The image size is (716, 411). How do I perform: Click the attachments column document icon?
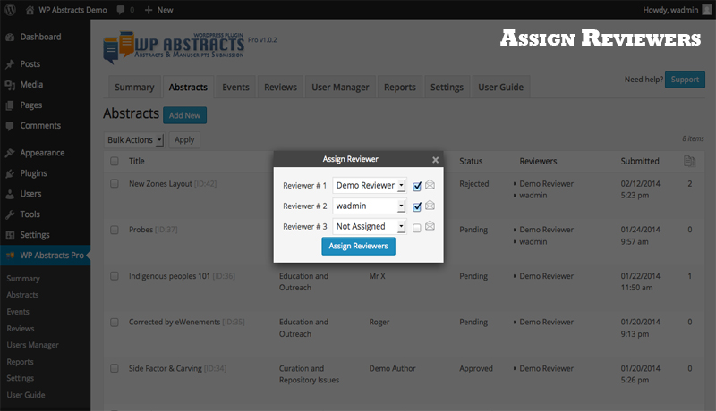tap(689, 162)
